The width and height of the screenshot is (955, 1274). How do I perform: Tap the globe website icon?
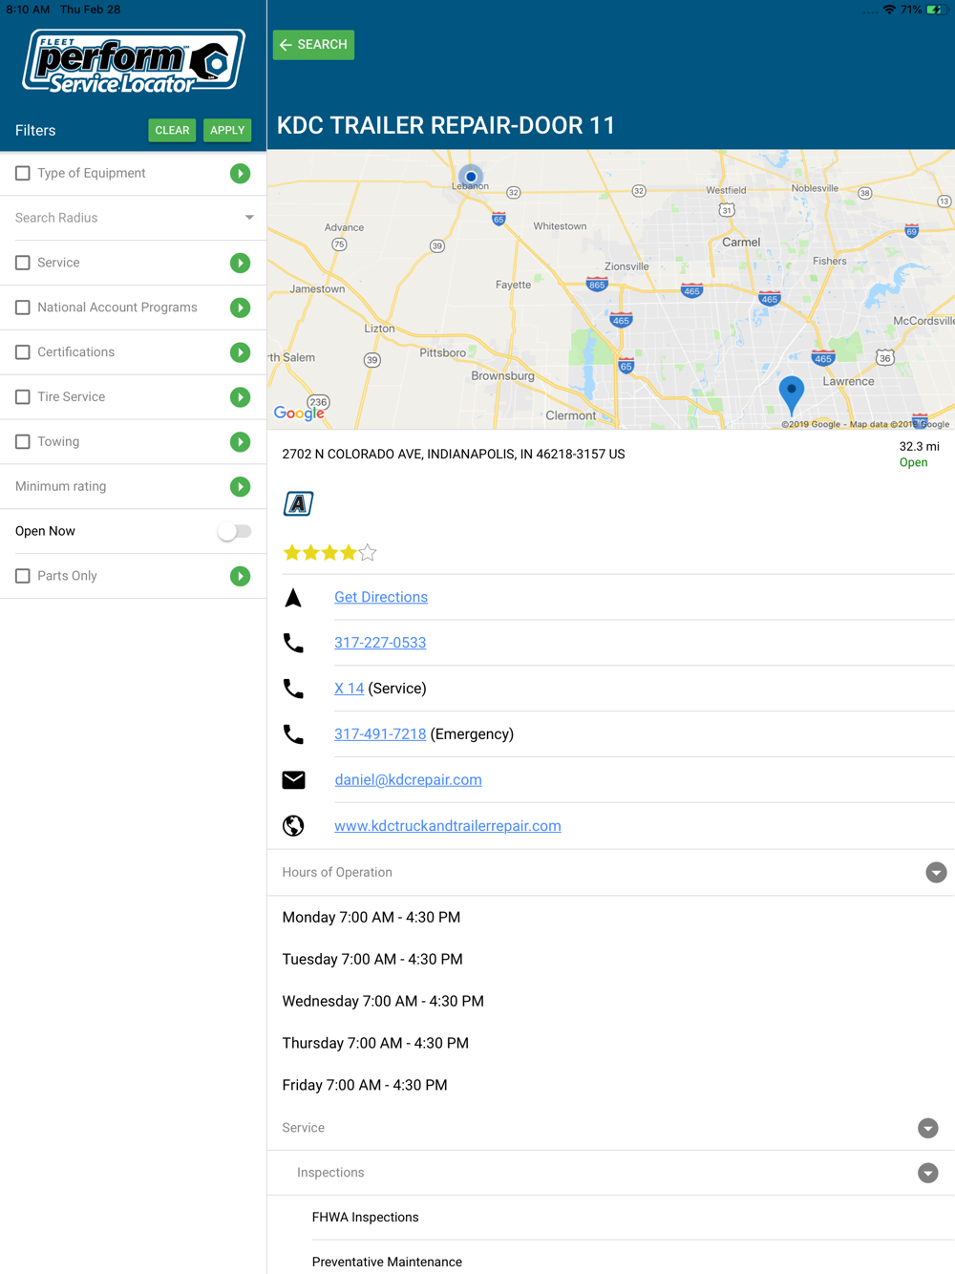point(293,826)
